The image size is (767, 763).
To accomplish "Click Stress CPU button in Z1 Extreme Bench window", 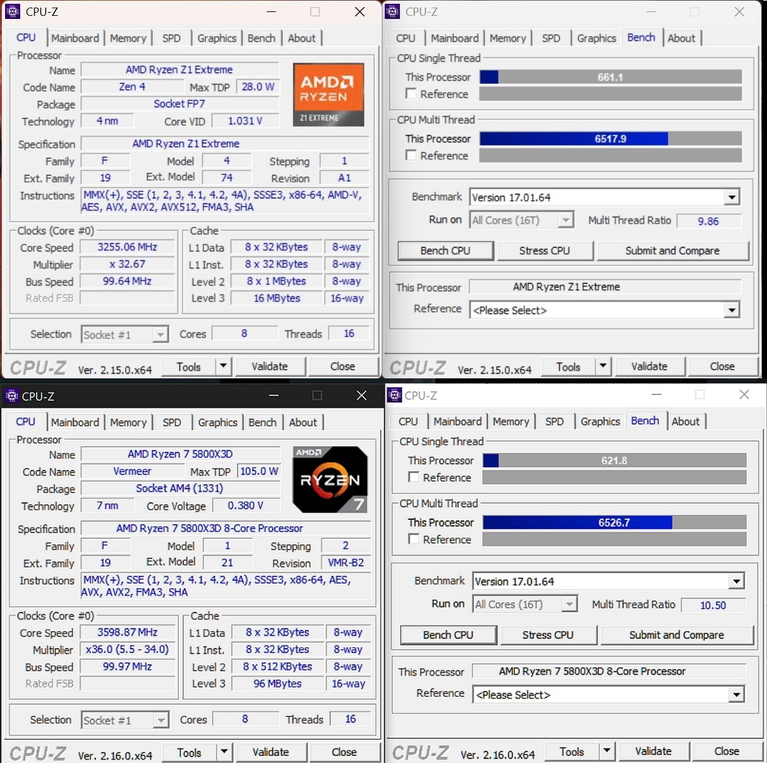I will click(545, 251).
